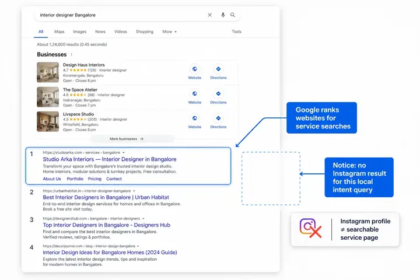Screen dimensions: 420x280
Task: Open The Space Atelier thumbnail image
Action: (x=48, y=97)
